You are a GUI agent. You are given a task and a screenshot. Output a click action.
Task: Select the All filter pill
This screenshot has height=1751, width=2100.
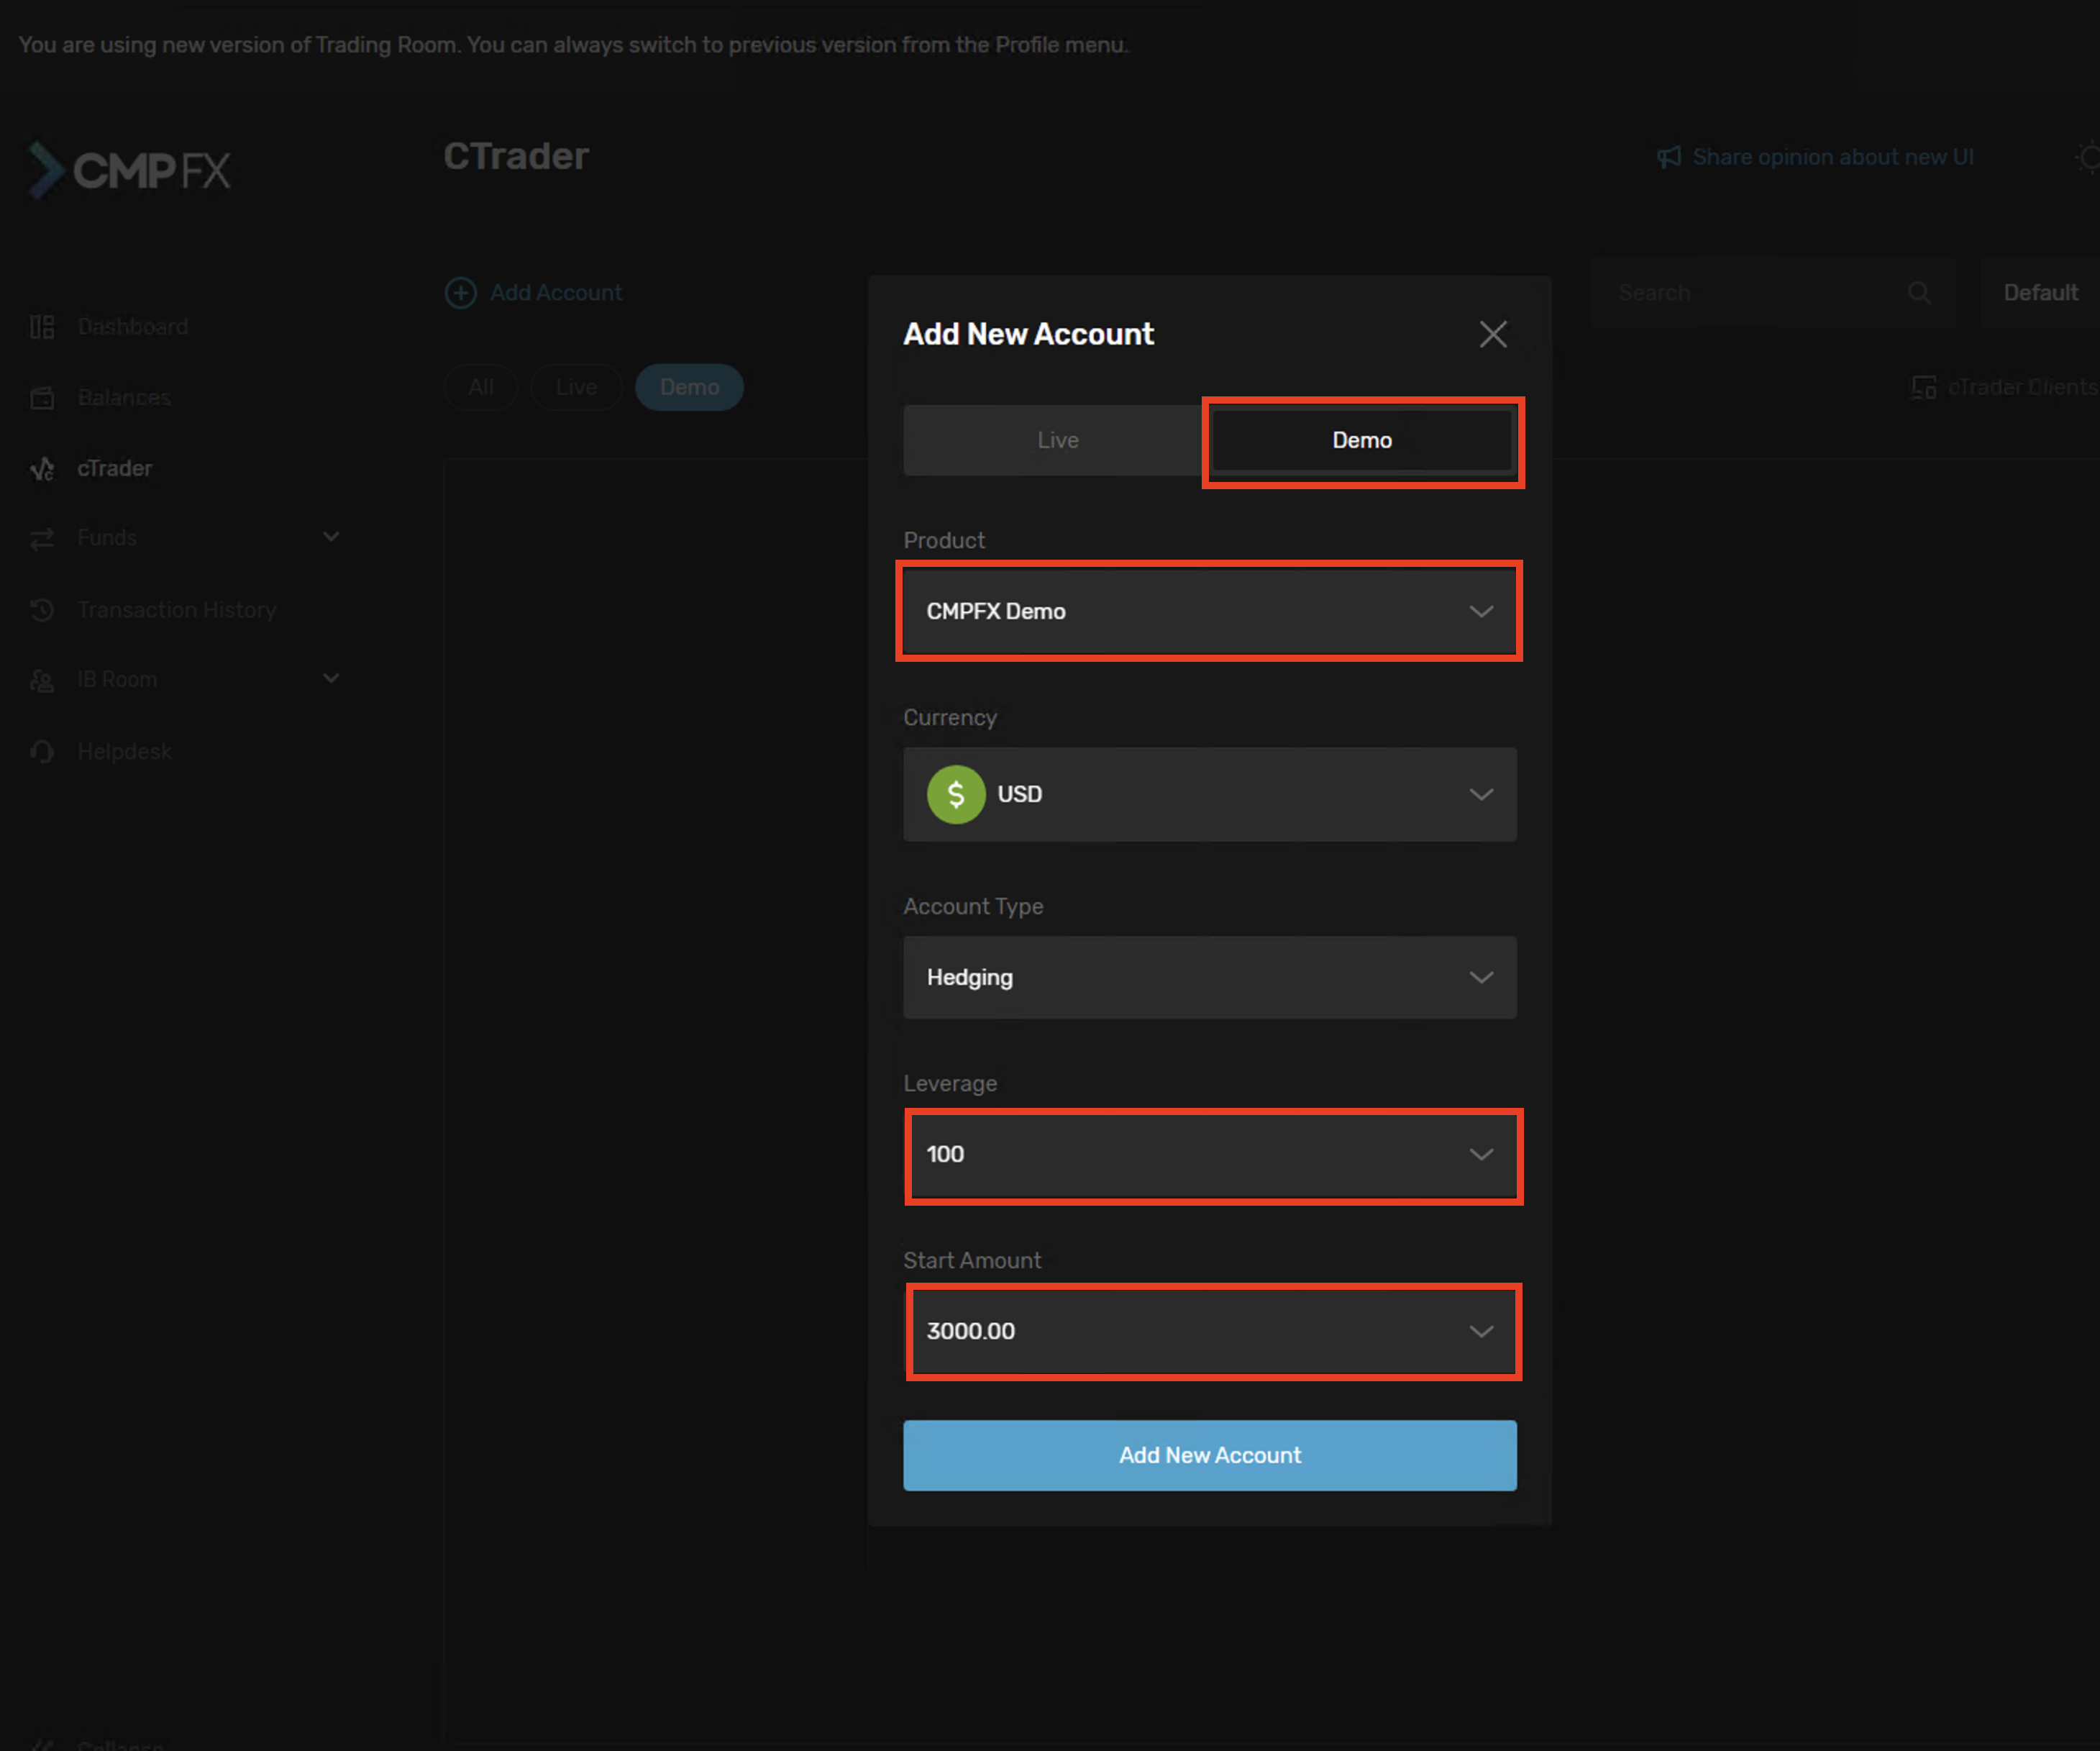481,387
